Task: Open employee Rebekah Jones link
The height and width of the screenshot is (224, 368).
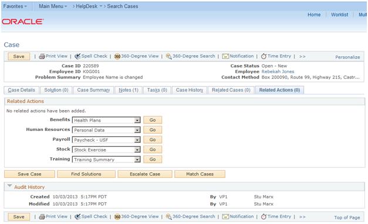Action: tap(278, 71)
